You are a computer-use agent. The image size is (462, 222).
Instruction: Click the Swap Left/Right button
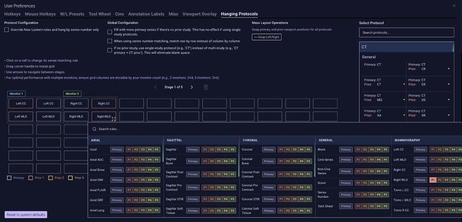pyautogui.click(x=267, y=37)
